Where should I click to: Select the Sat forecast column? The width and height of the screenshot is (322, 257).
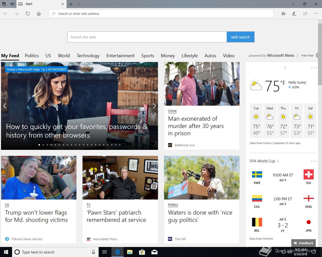(310, 121)
